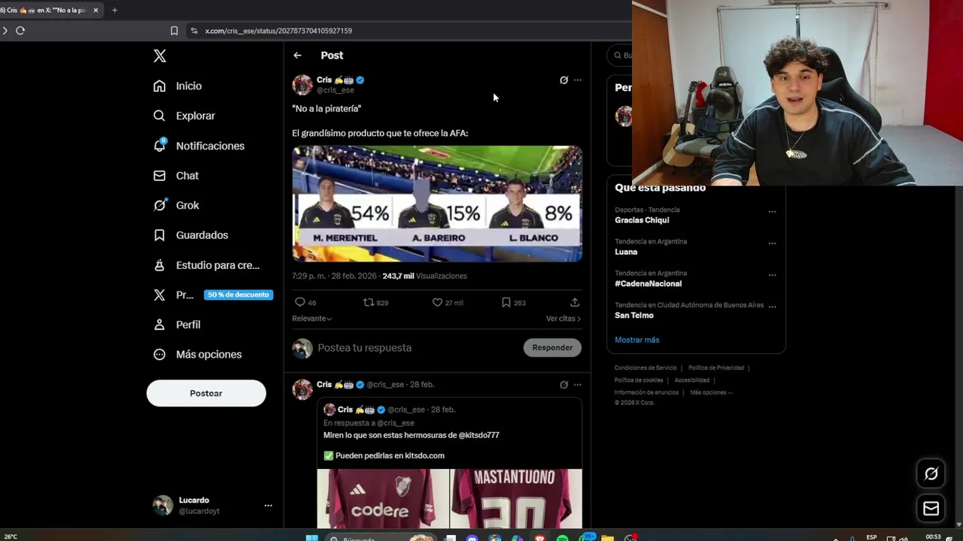This screenshot has width=963, height=541.
Task: Open Lucardo account menu dots
Action: 268,506
